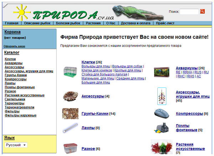
Task: Open the Корзина cart heading link
Action: coord(12,32)
